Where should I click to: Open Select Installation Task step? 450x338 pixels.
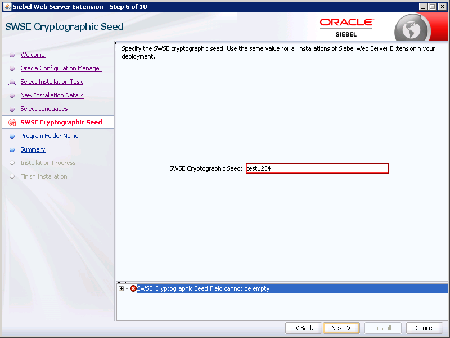click(x=52, y=82)
